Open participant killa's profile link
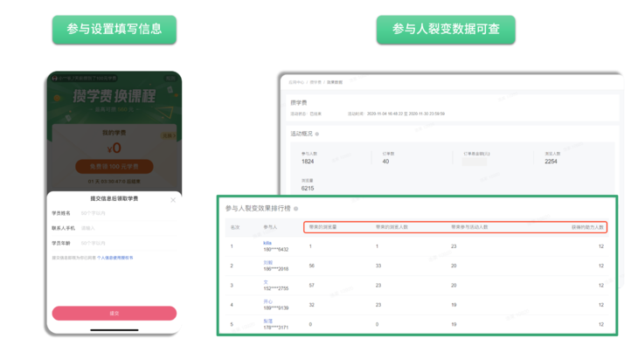This screenshot has width=638, height=359. (267, 243)
